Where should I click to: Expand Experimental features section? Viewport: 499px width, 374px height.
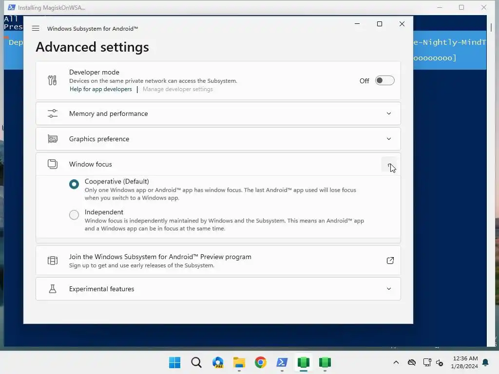(x=218, y=289)
